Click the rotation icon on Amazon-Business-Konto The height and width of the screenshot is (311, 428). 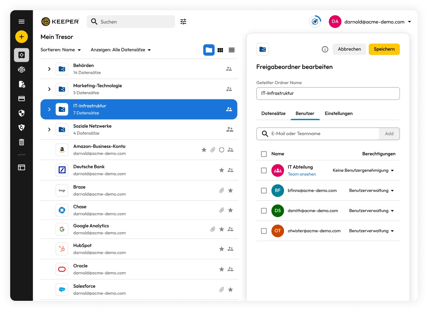click(x=222, y=150)
